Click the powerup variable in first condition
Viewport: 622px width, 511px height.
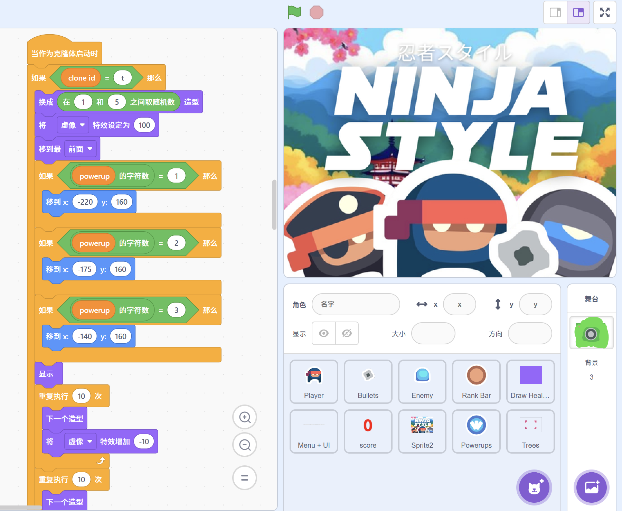[x=94, y=176]
